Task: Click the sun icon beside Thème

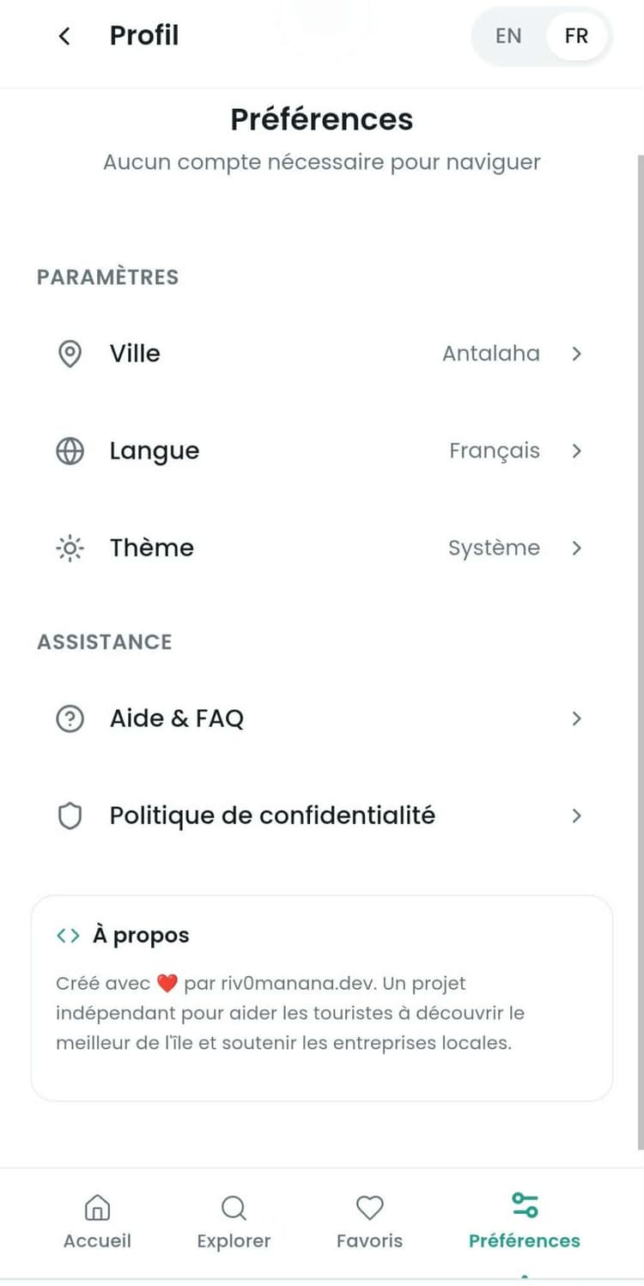Action: tap(70, 548)
